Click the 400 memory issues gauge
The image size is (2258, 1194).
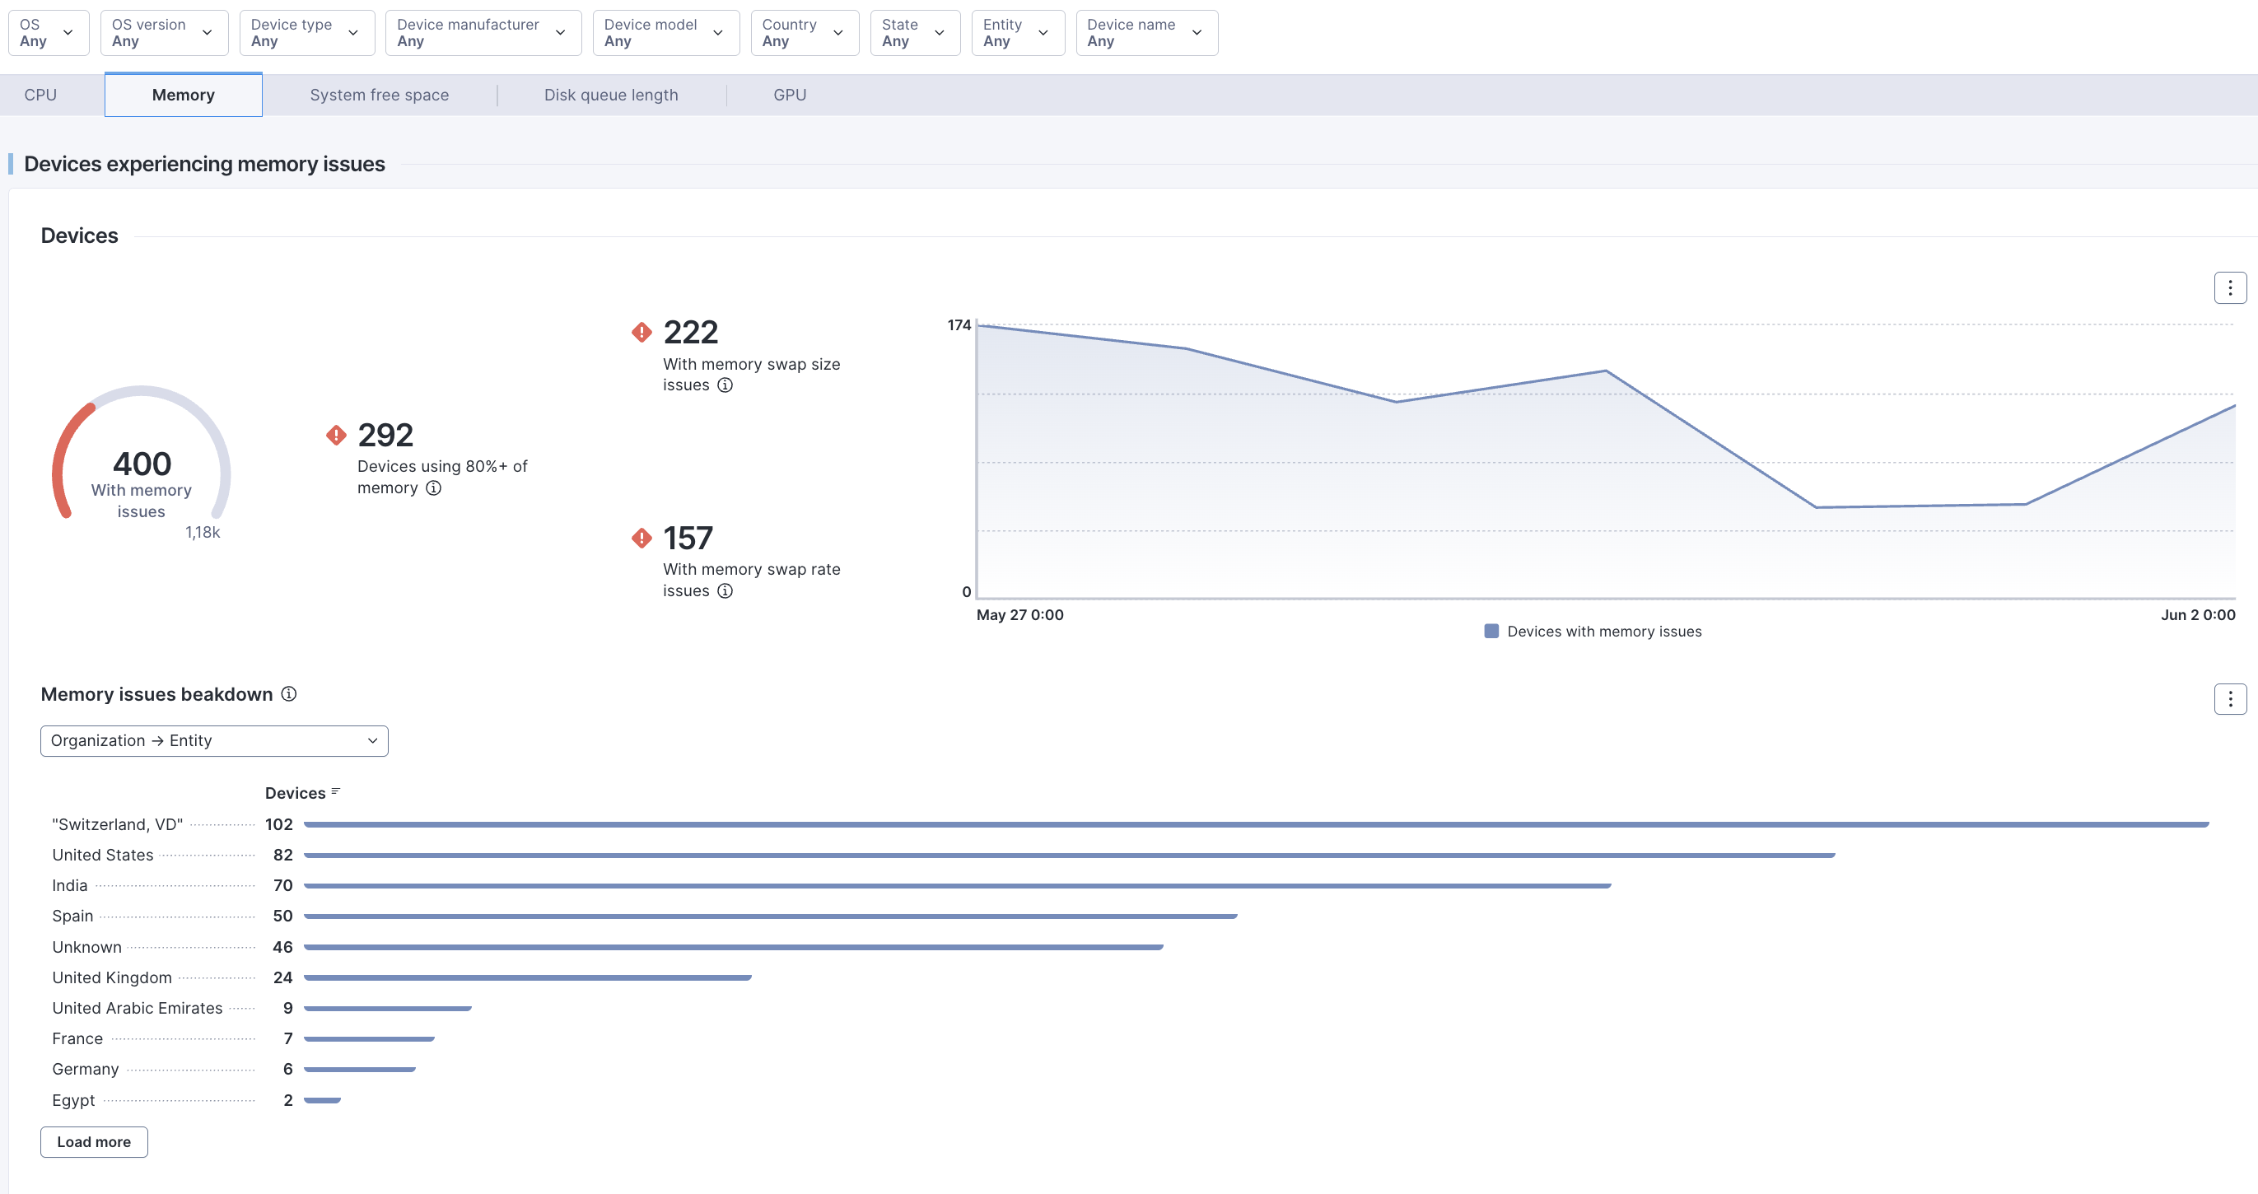click(x=141, y=464)
